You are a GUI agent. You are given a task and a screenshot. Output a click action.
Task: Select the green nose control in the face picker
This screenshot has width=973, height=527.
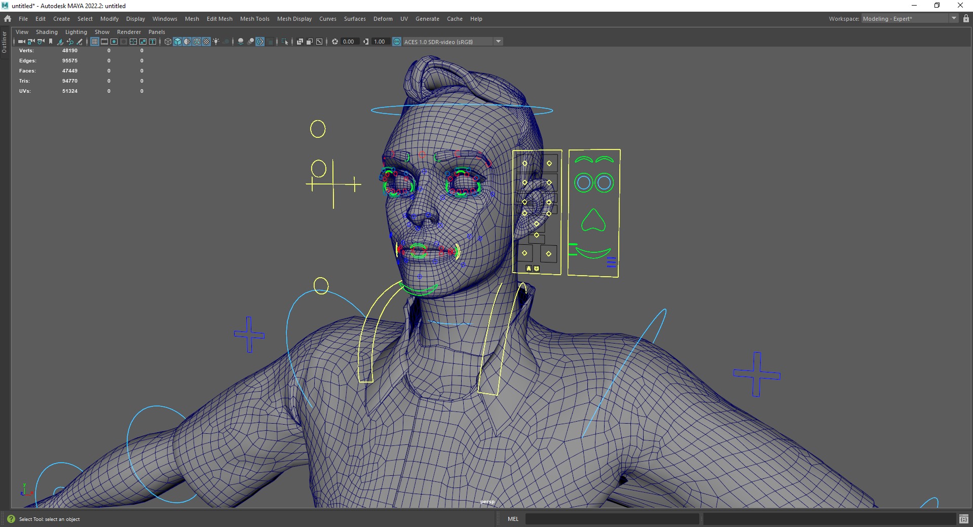click(593, 220)
